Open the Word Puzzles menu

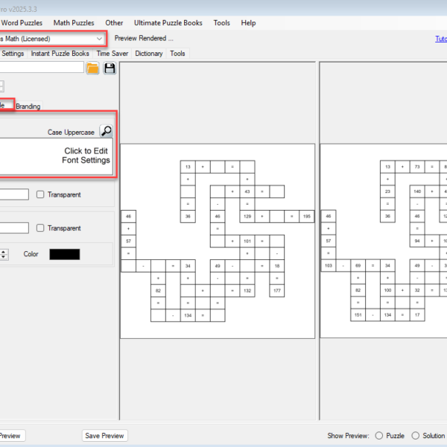22,23
